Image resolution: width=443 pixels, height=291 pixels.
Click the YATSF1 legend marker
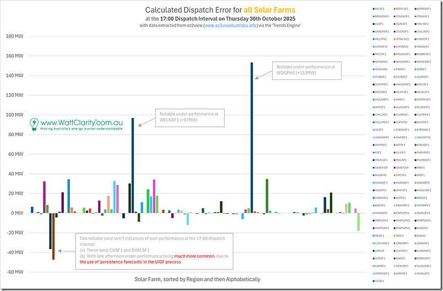[x=374, y=280]
